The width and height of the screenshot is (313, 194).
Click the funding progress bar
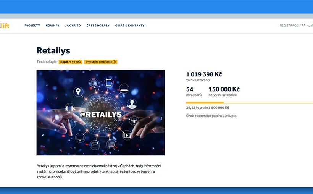[250, 103]
